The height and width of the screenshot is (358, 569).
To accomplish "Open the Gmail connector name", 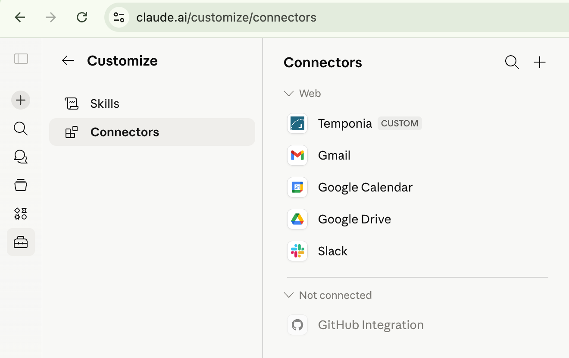I will (x=334, y=156).
